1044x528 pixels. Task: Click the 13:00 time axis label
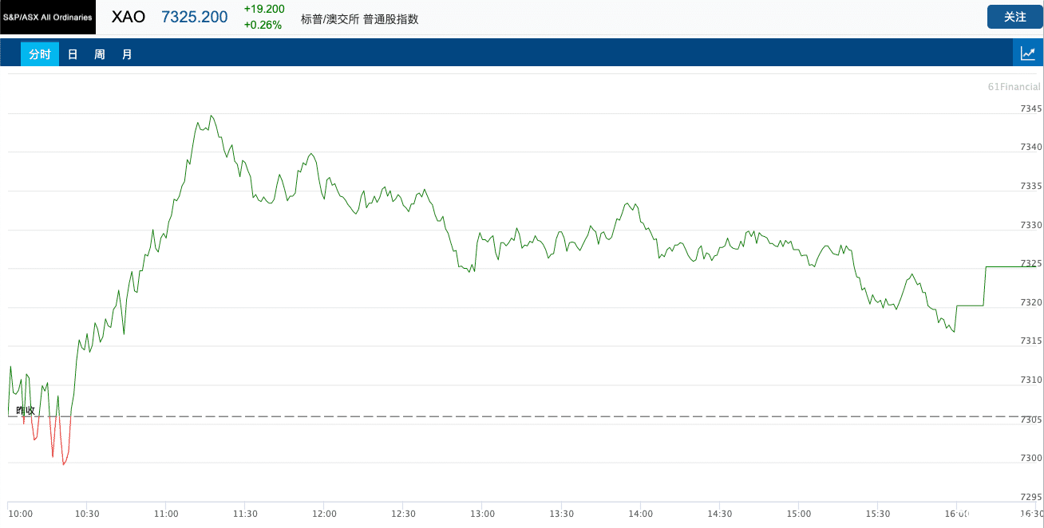click(x=482, y=514)
